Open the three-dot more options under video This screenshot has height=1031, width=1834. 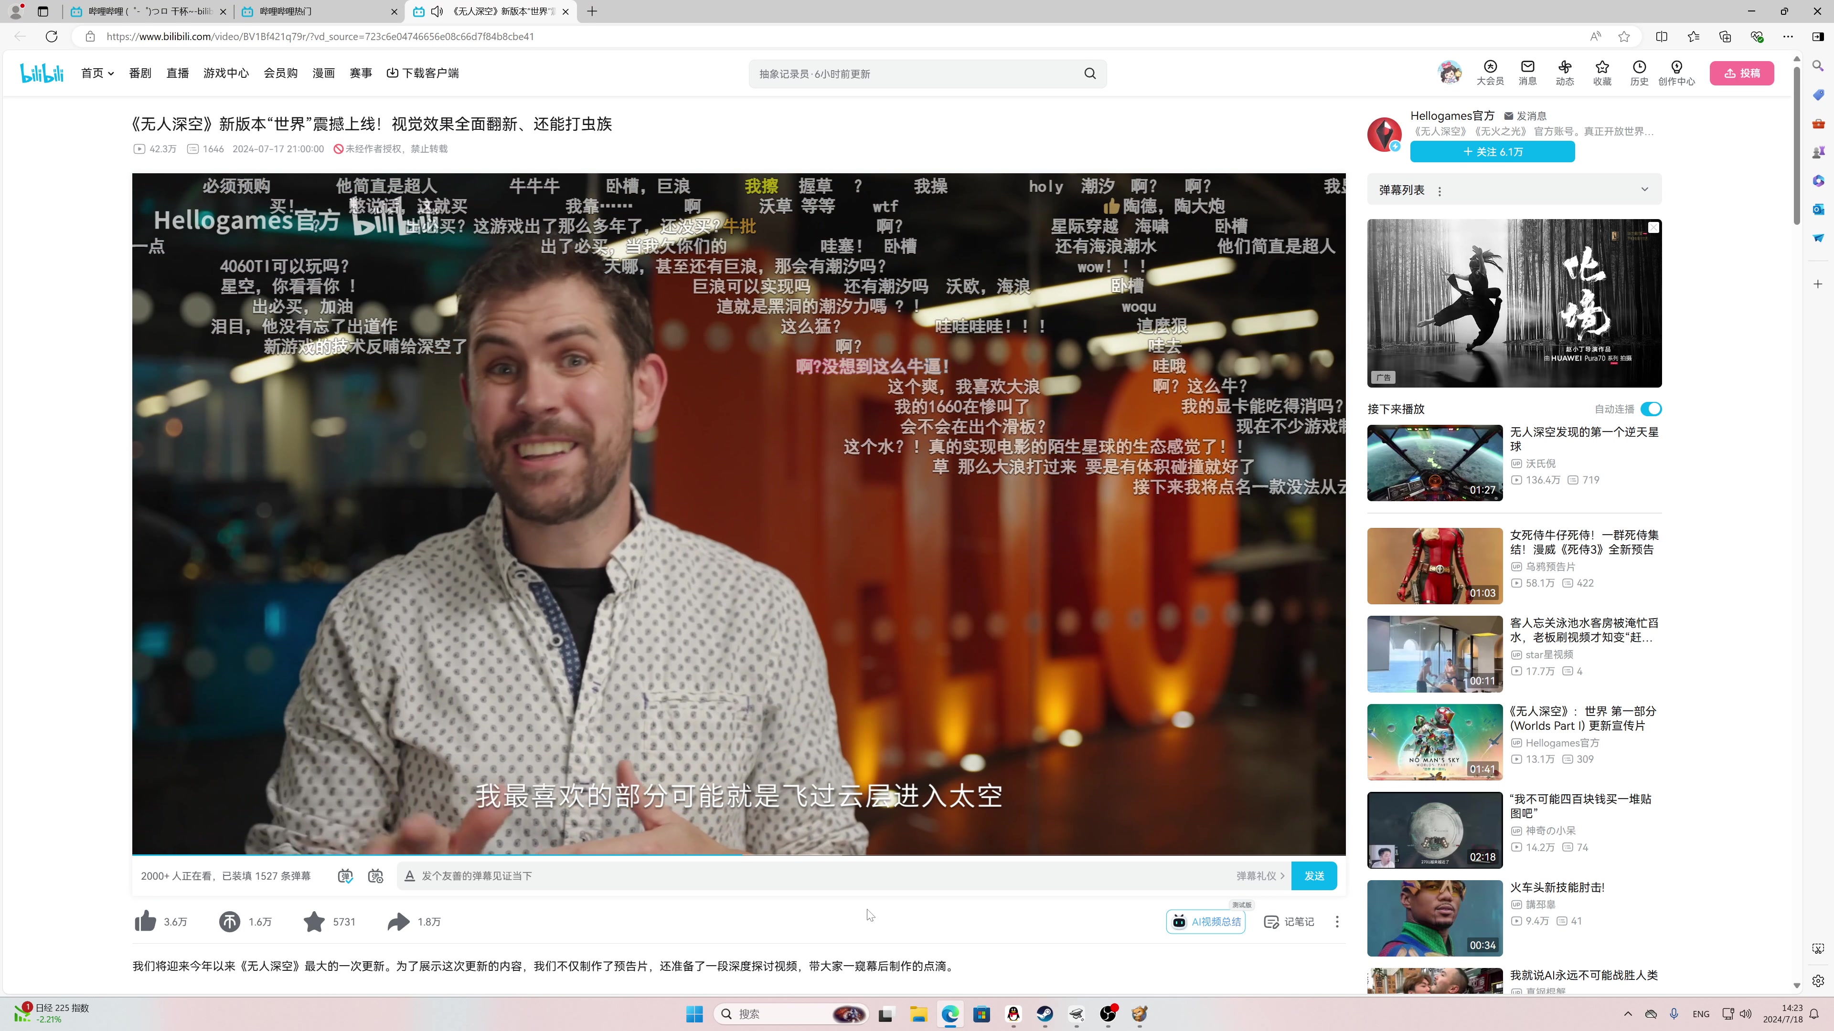[1337, 921]
